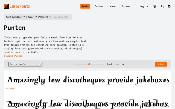The height and width of the screenshot is (109, 175).
Task: Open settings gear icon
Action: 169,6
